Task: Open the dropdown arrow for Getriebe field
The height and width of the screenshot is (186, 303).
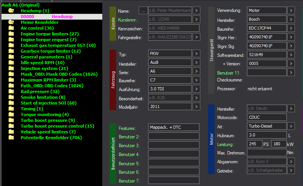Action: point(291,170)
